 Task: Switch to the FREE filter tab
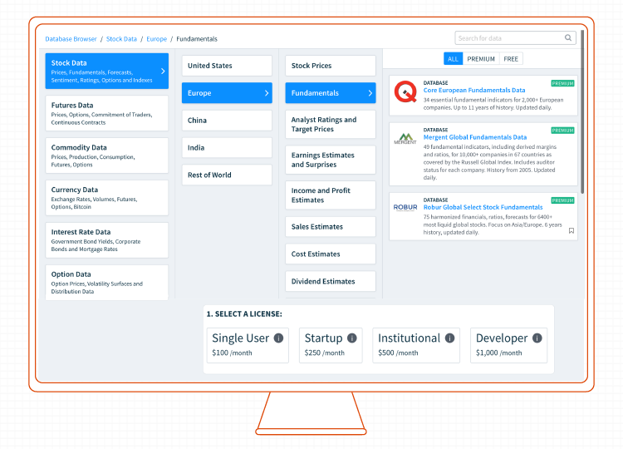[x=511, y=59]
